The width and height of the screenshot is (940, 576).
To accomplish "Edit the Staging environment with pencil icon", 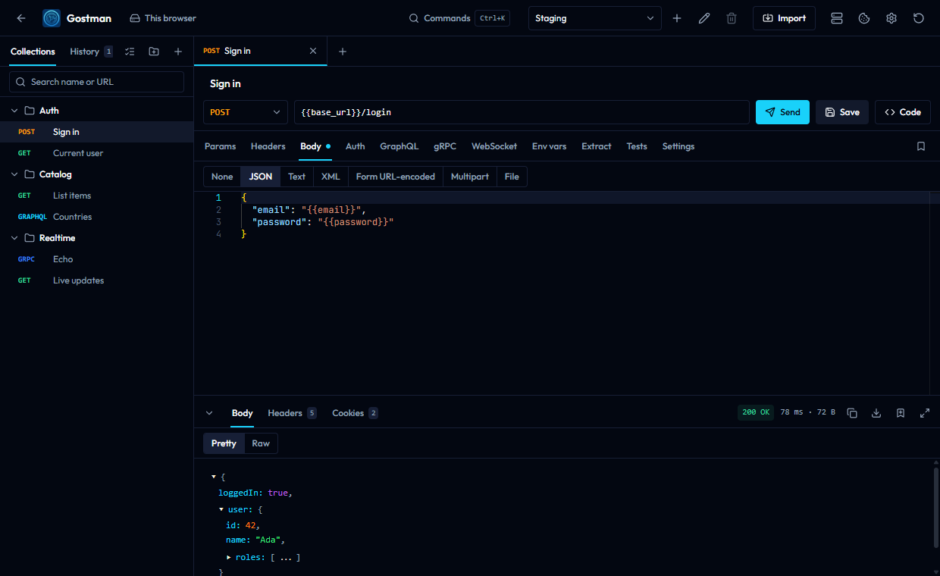I will [x=704, y=18].
